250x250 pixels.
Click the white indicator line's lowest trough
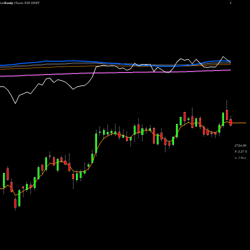(15, 103)
